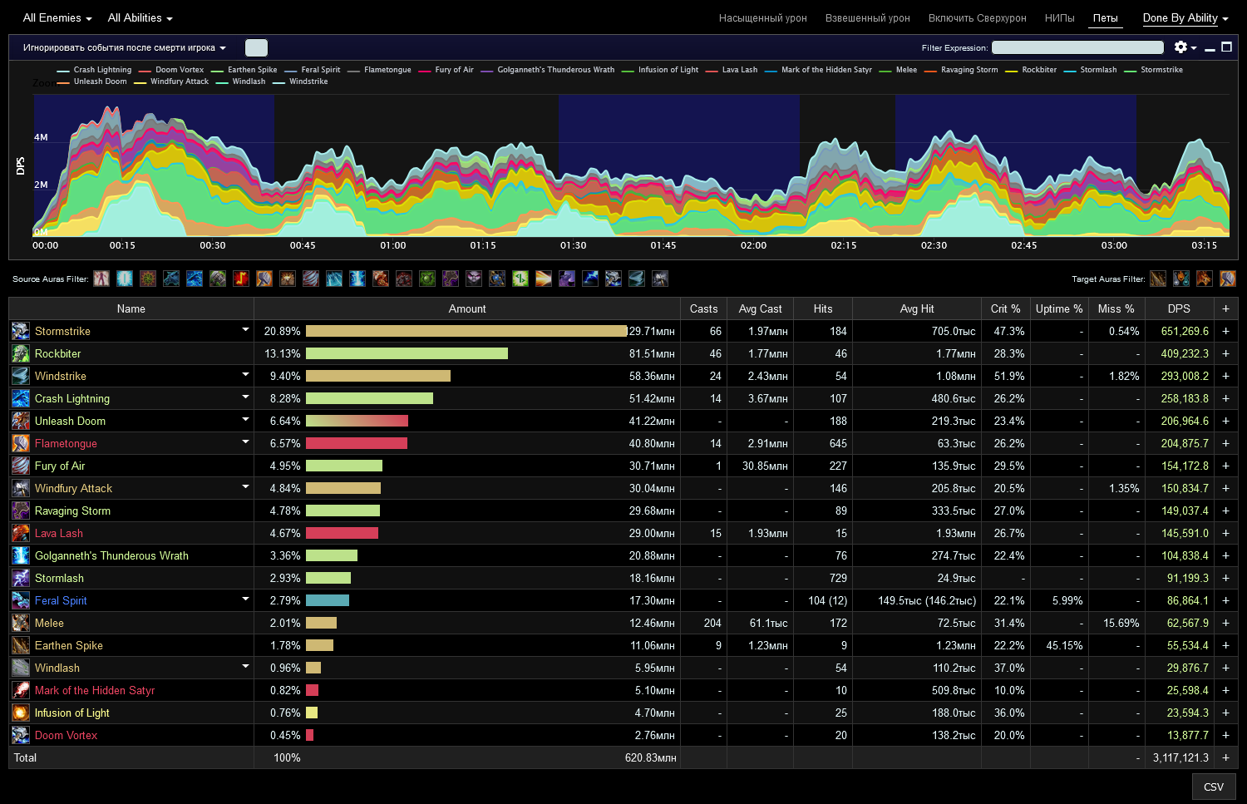Open the Done By Ability dropdown

point(1185,18)
